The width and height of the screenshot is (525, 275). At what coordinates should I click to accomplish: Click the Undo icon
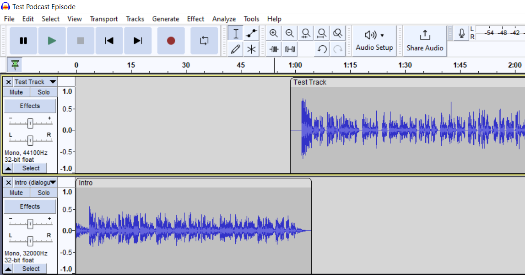point(321,49)
